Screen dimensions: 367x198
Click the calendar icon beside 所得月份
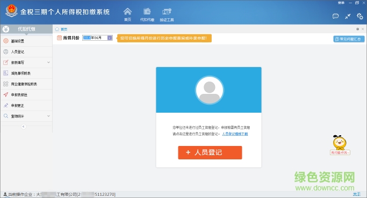coord(60,38)
